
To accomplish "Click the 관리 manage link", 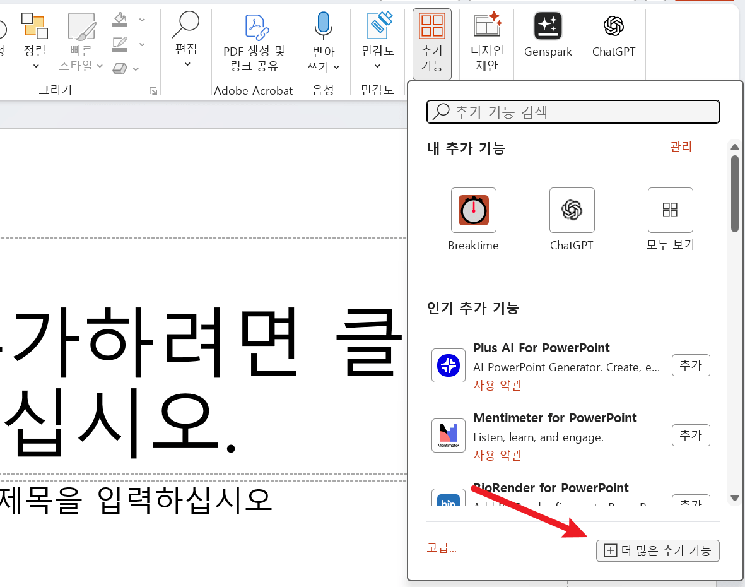I will click(681, 146).
